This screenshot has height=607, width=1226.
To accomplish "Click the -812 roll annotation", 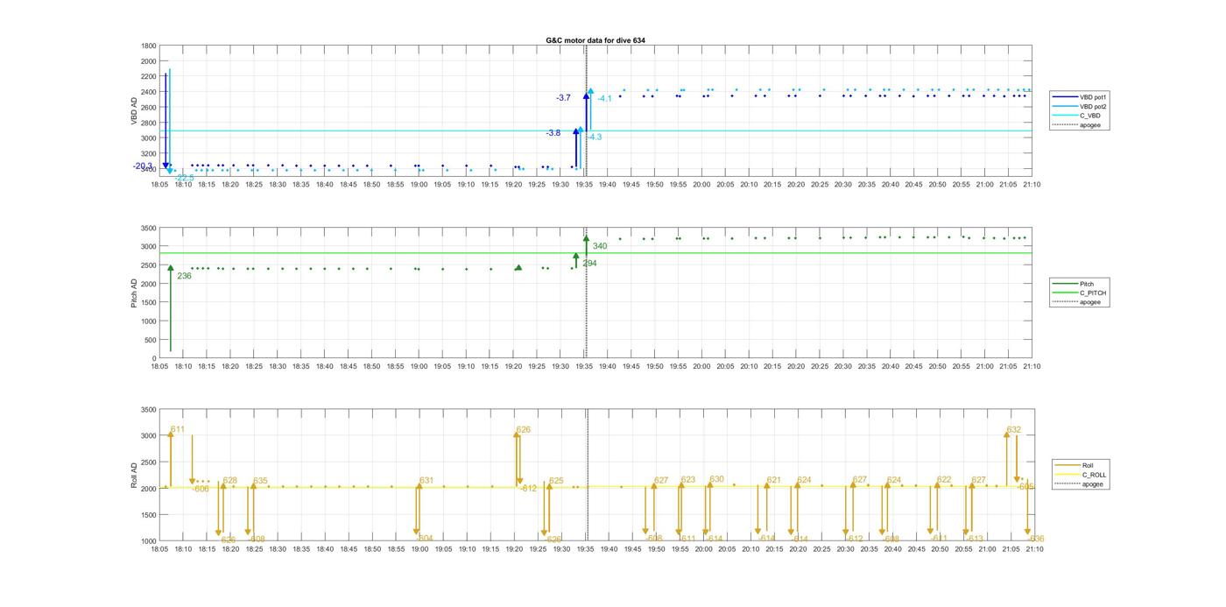I will click(528, 489).
